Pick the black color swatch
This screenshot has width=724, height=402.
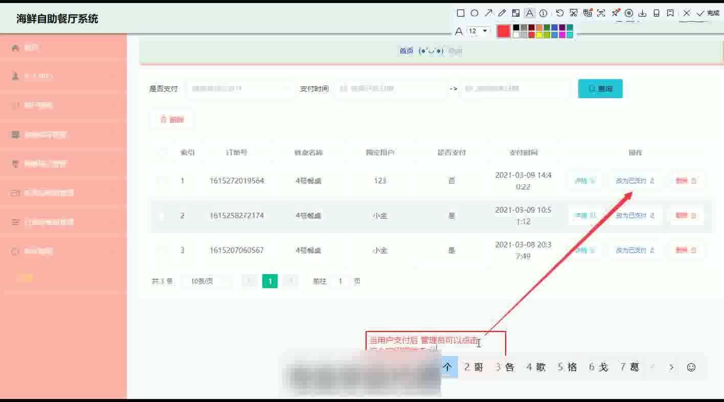coord(516,28)
